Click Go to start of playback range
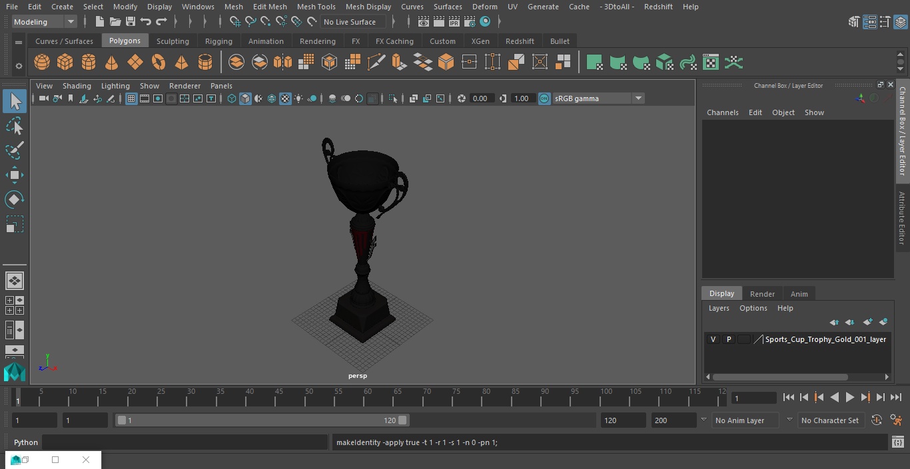 pos(789,397)
